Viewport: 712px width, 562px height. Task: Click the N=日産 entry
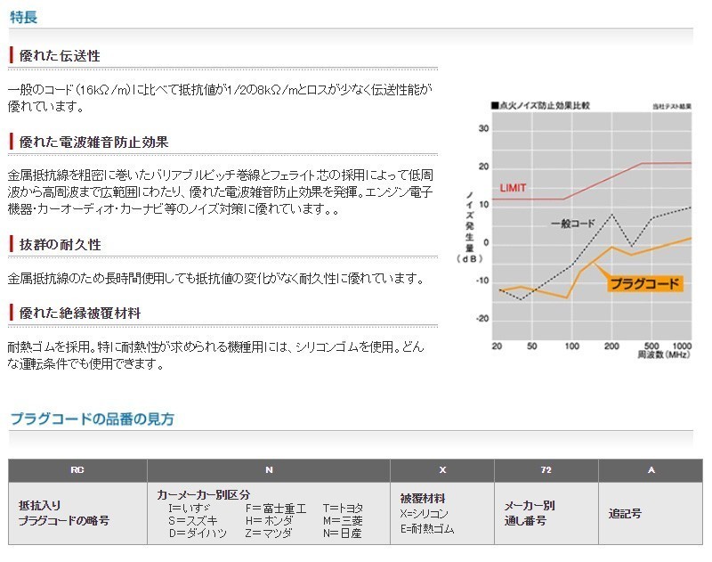click(343, 533)
